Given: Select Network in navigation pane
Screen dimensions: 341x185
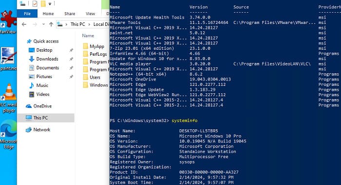Looking at the screenshot, I should point(42,130).
